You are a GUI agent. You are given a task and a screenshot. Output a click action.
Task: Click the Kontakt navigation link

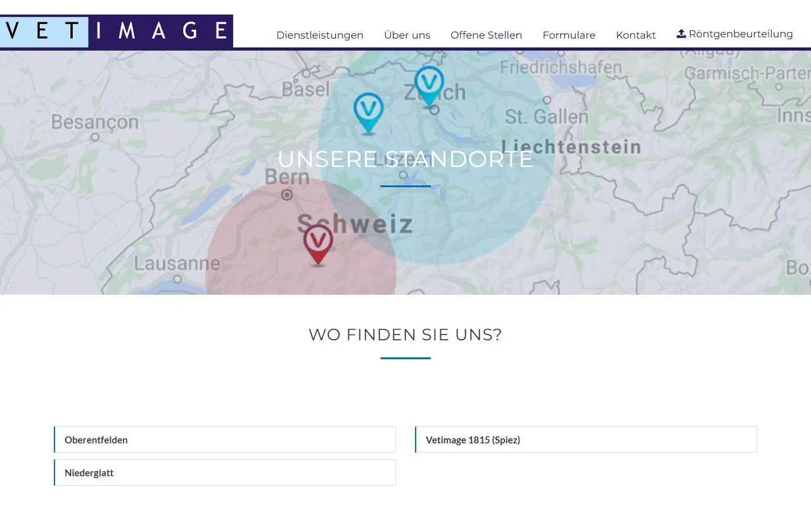pos(635,35)
